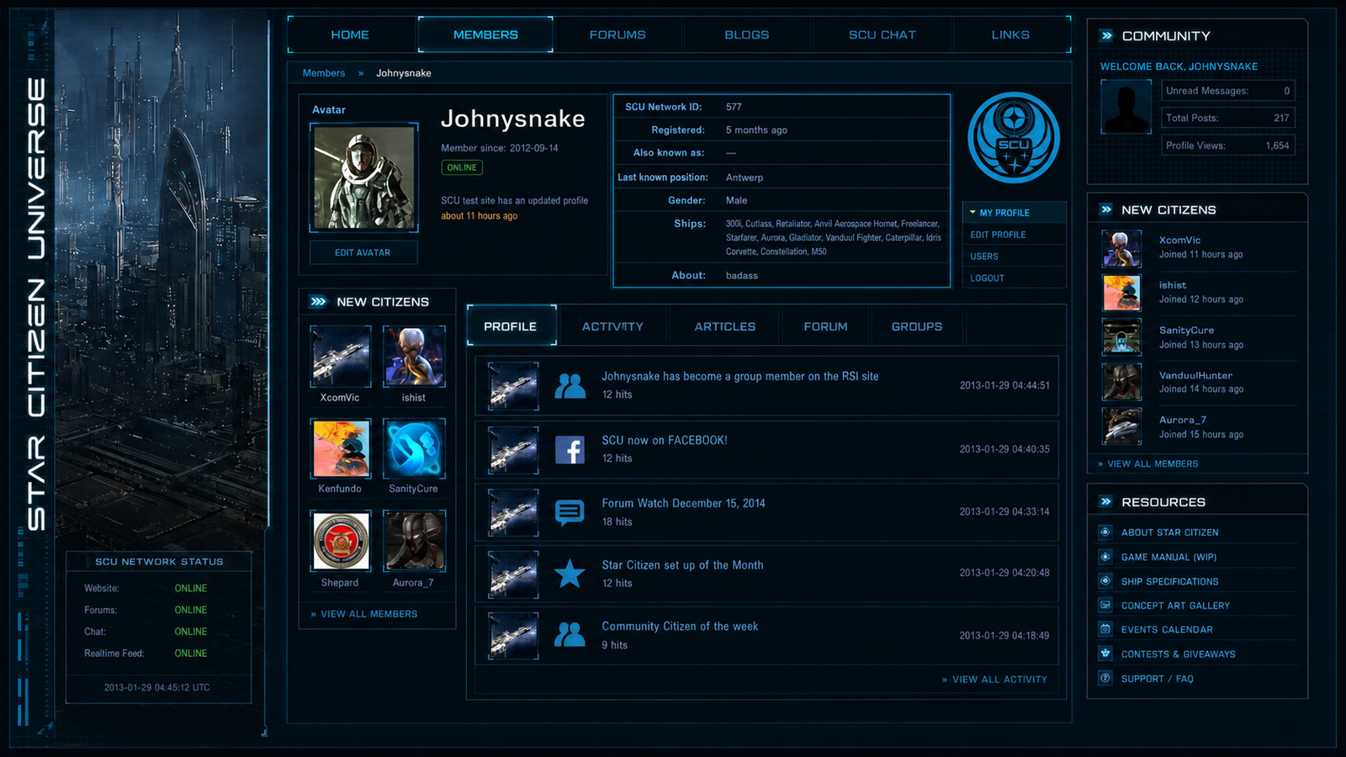Open SHIP SPECIFICATIONS resource link
Image resolution: width=1346 pixels, height=757 pixels.
pyautogui.click(x=1169, y=581)
